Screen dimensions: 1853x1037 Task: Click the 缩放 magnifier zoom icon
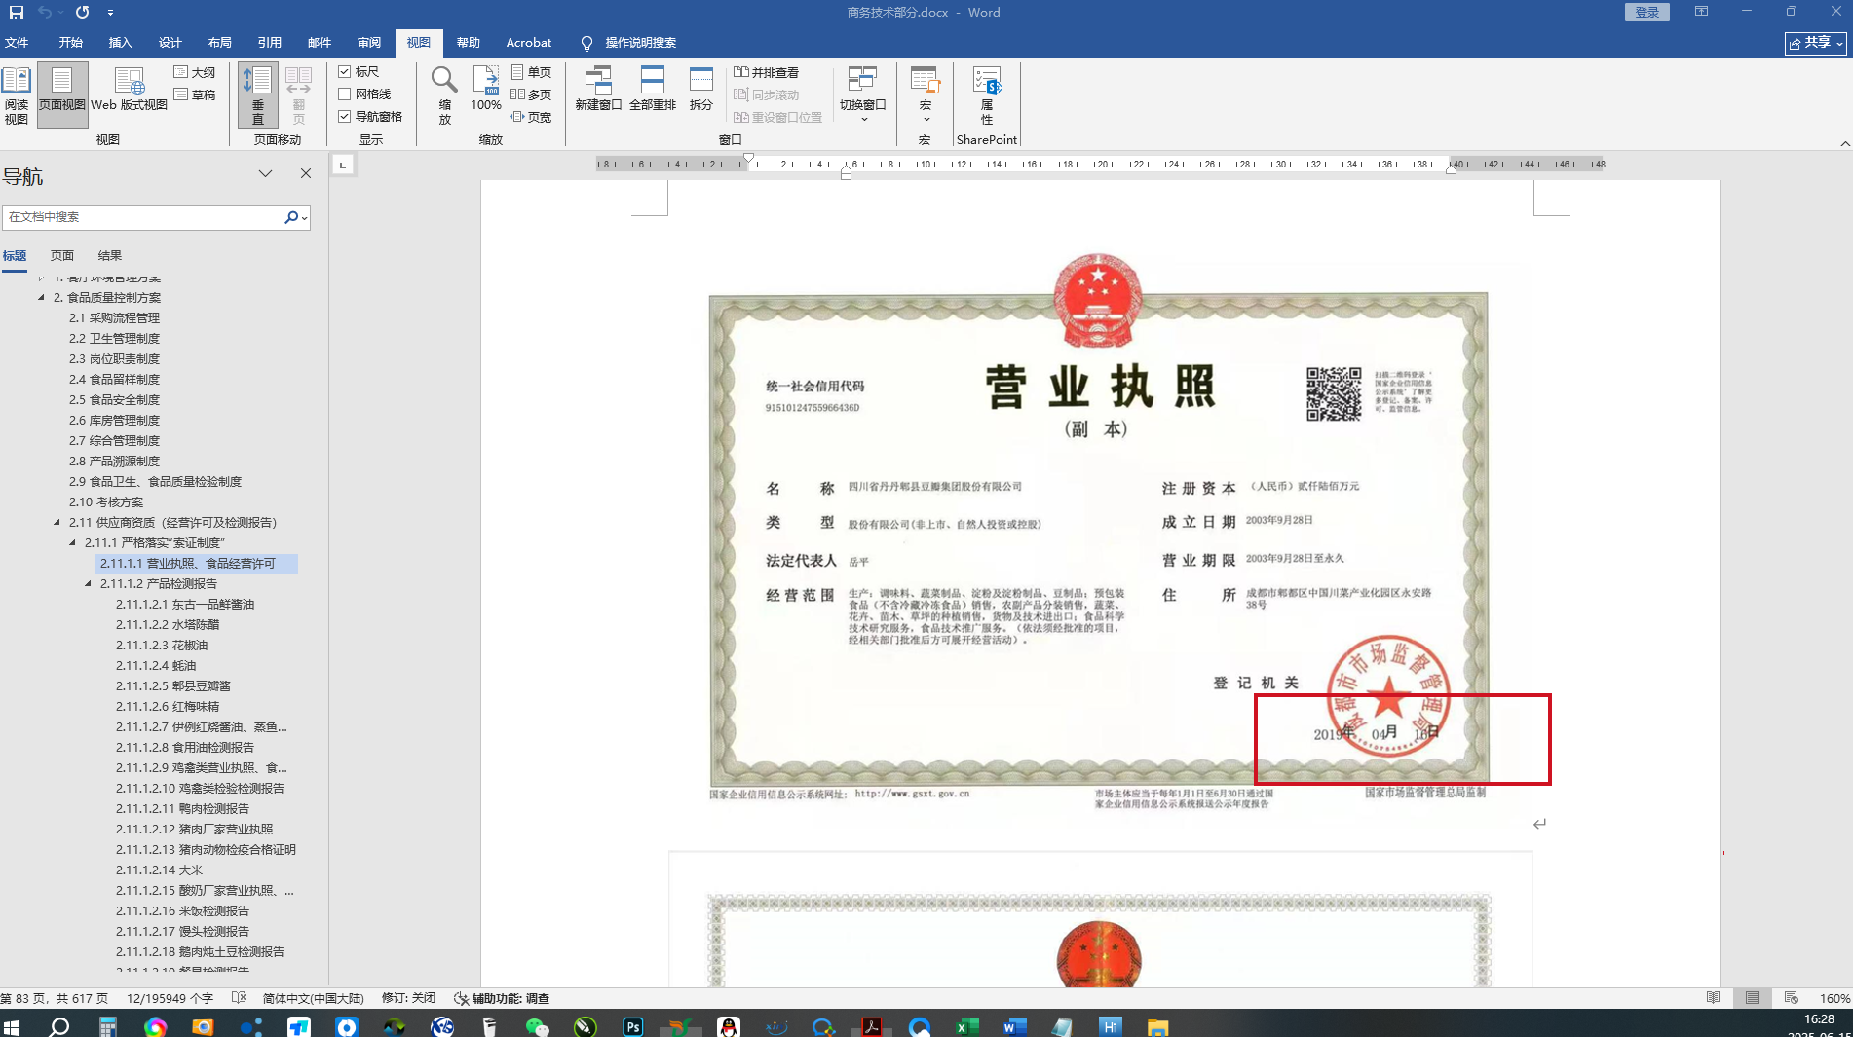pyautogui.click(x=444, y=94)
